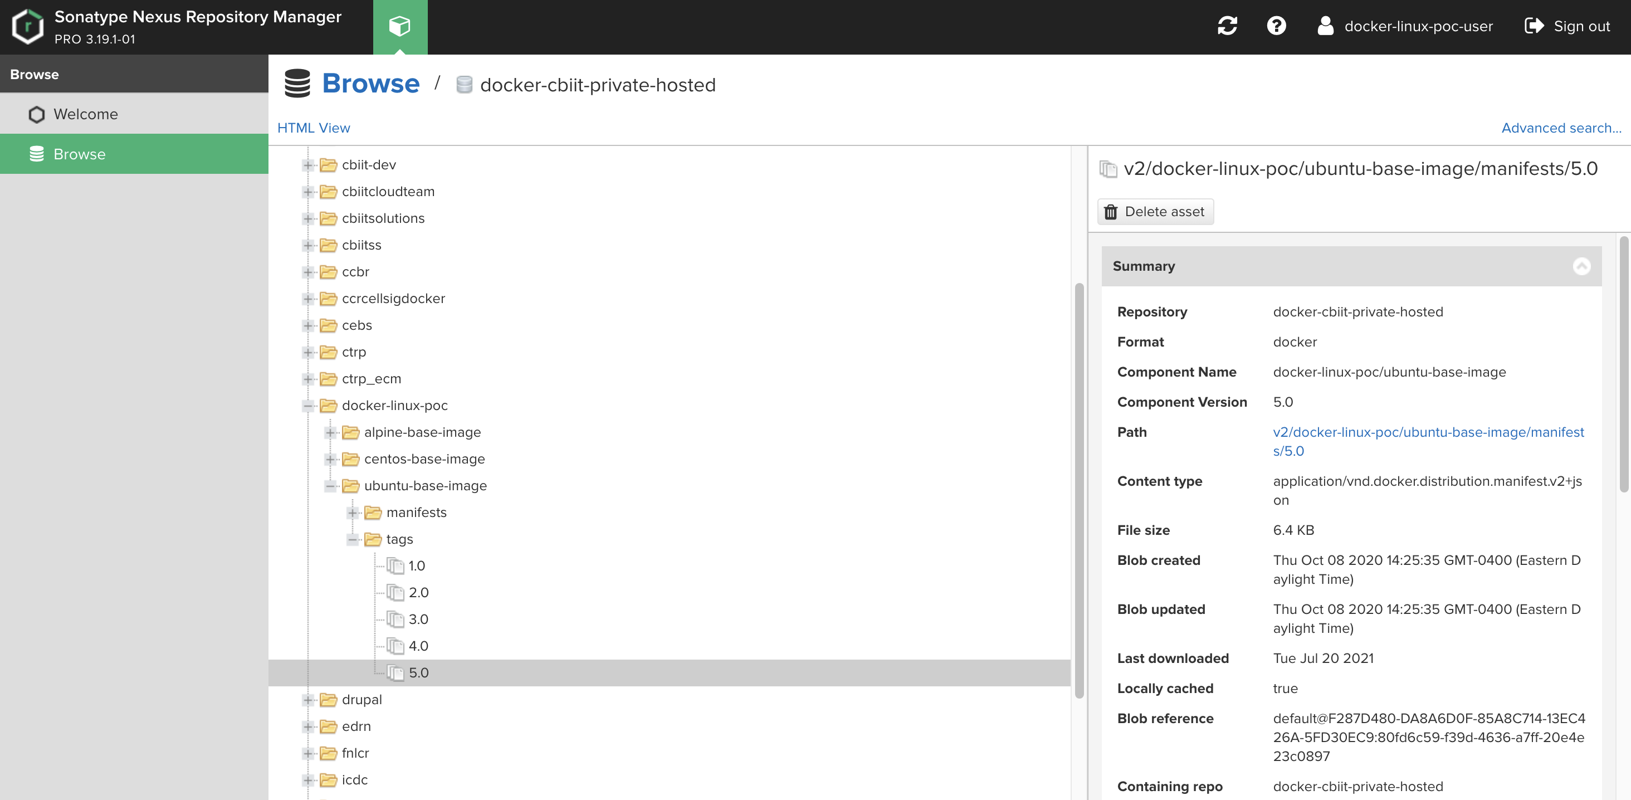Screen dimensions: 1631x800
Task: Open the HTML View tab
Action: coord(314,128)
